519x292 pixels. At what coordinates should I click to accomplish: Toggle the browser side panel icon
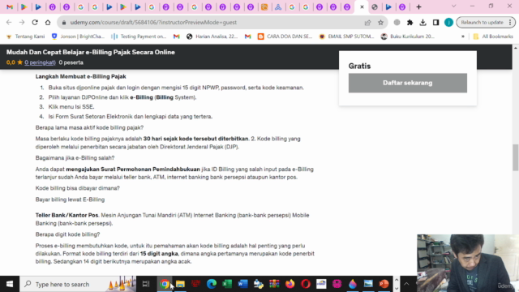435,23
